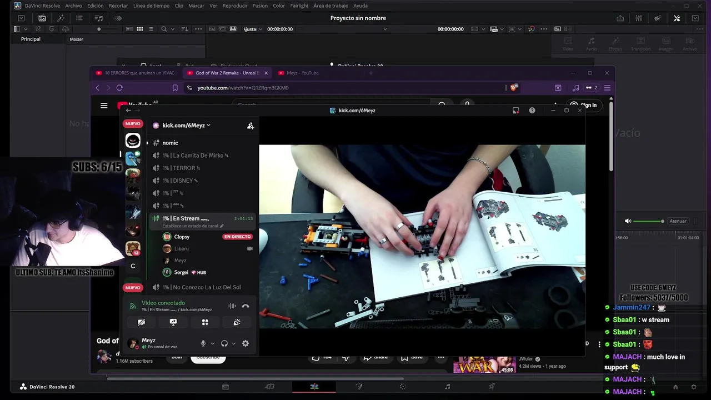711x400 pixels.
Task: Open the Effects wand icon in DaVinci toolbar
Action: click(x=61, y=18)
